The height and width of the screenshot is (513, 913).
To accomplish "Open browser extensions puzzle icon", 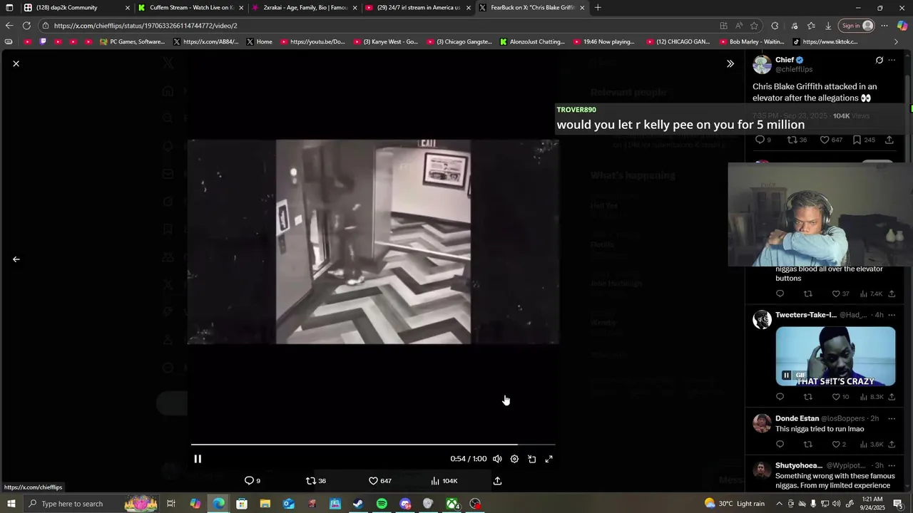I will pos(775,26).
